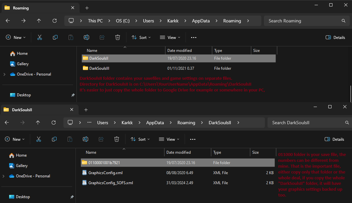Click the AppData breadcrumb in the Roaming address bar
Screen dimensions: 352x203
tap(201, 21)
